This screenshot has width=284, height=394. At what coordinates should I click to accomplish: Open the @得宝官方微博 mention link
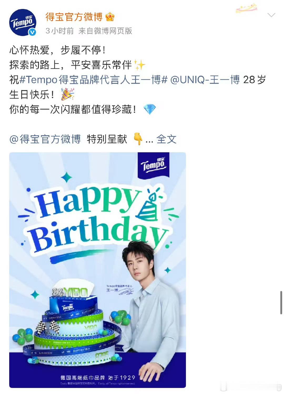point(45,139)
